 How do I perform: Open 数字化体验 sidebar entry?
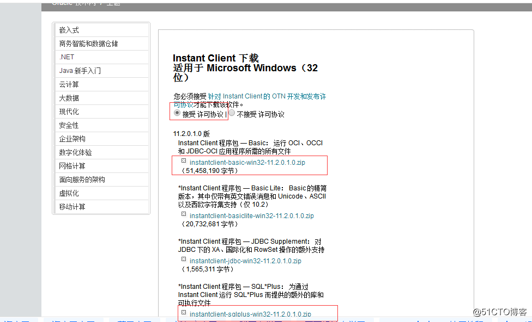tap(101, 152)
